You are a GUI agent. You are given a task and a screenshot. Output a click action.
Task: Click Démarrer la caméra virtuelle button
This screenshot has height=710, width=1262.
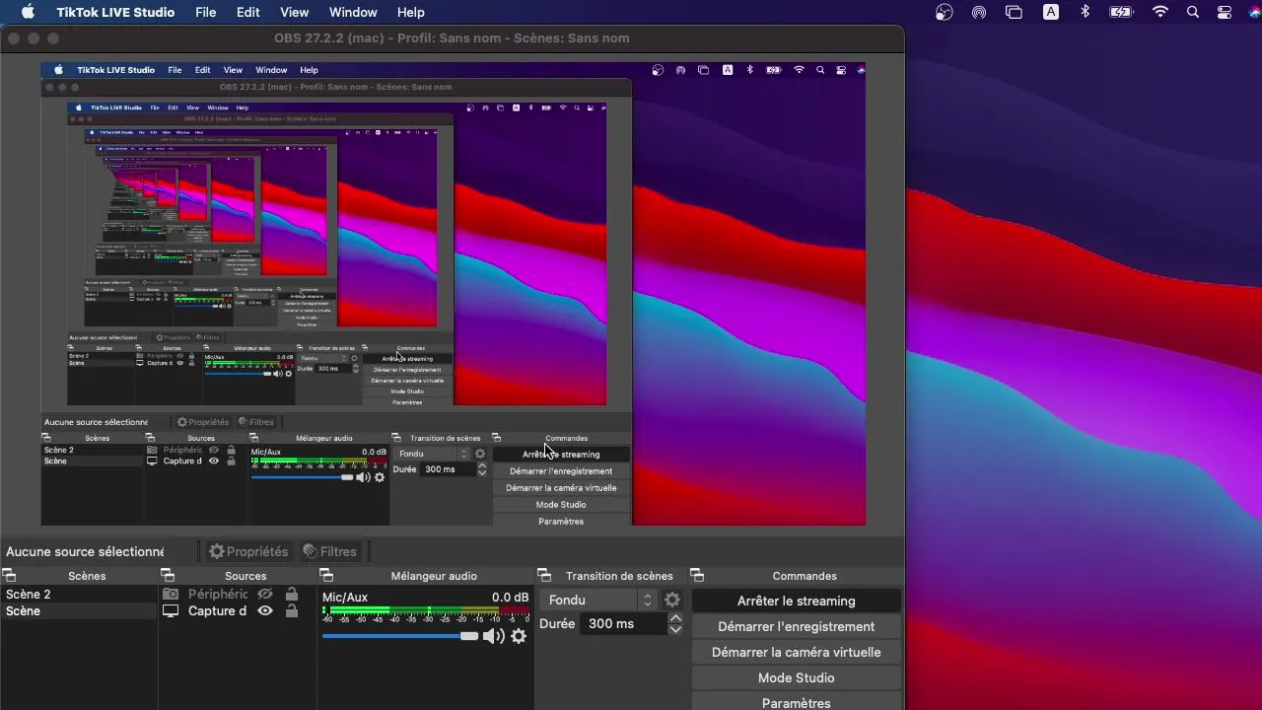click(x=797, y=652)
